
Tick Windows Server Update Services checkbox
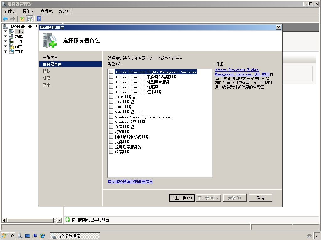pyautogui.click(x=111, y=117)
